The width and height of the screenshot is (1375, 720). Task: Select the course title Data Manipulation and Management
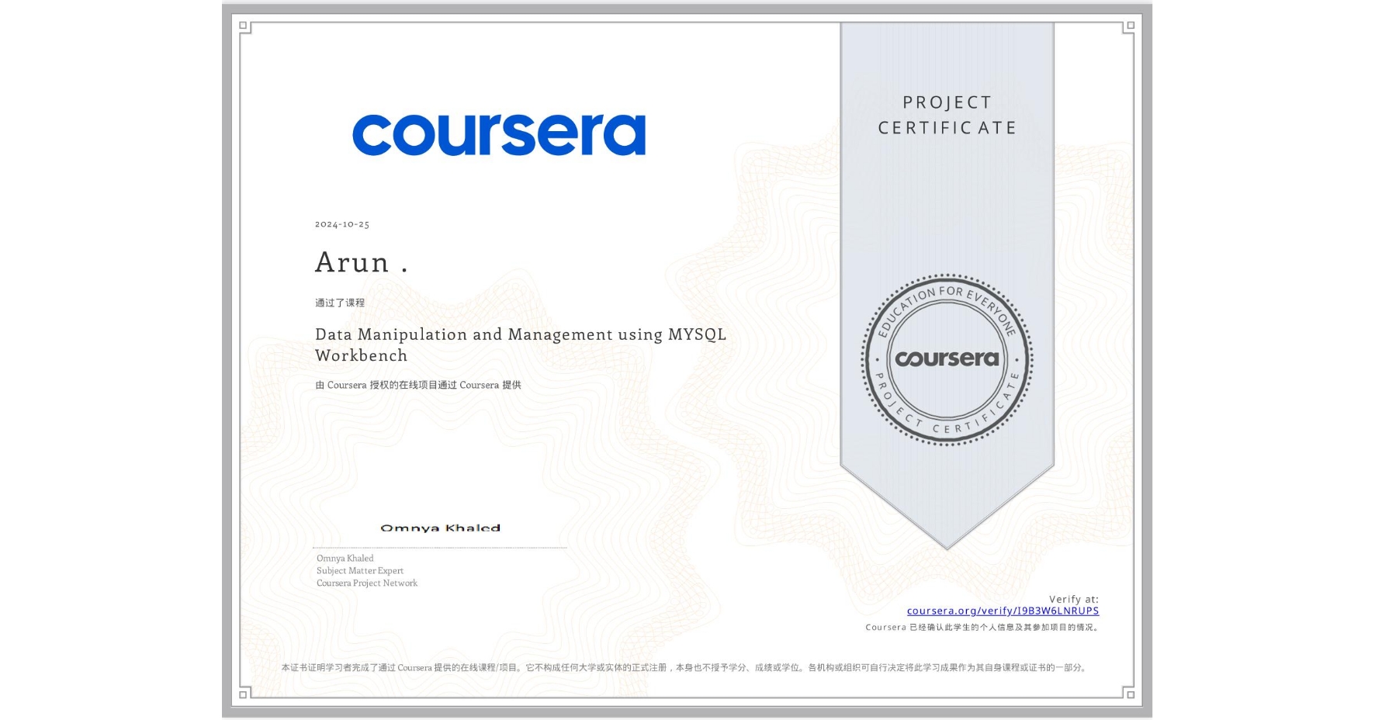pos(520,335)
